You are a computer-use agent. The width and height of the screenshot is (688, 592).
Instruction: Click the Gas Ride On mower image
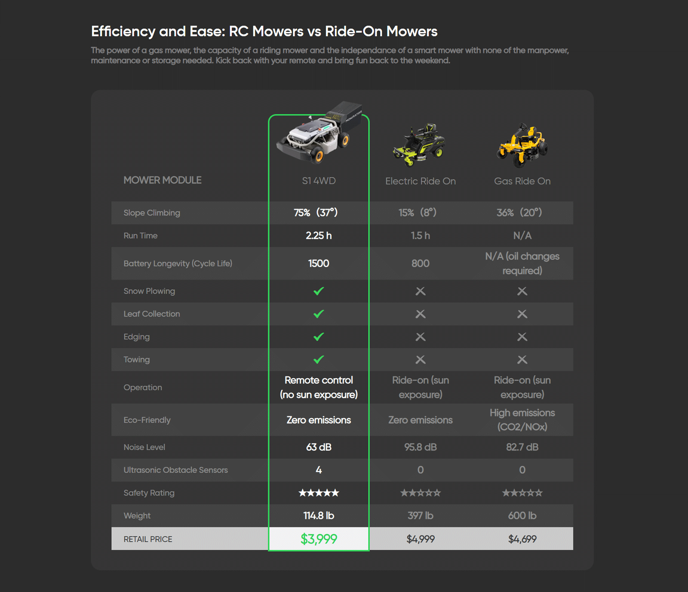pos(522,145)
